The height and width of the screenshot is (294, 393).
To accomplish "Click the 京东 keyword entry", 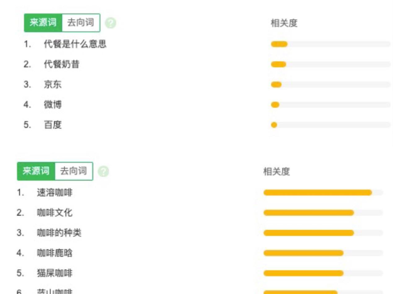I will [53, 84].
